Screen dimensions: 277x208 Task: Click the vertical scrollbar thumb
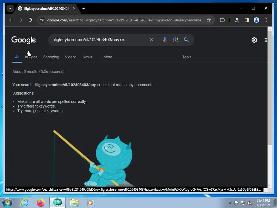[270, 88]
